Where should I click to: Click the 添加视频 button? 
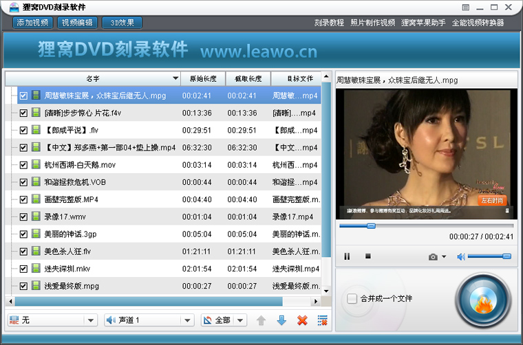click(x=33, y=23)
